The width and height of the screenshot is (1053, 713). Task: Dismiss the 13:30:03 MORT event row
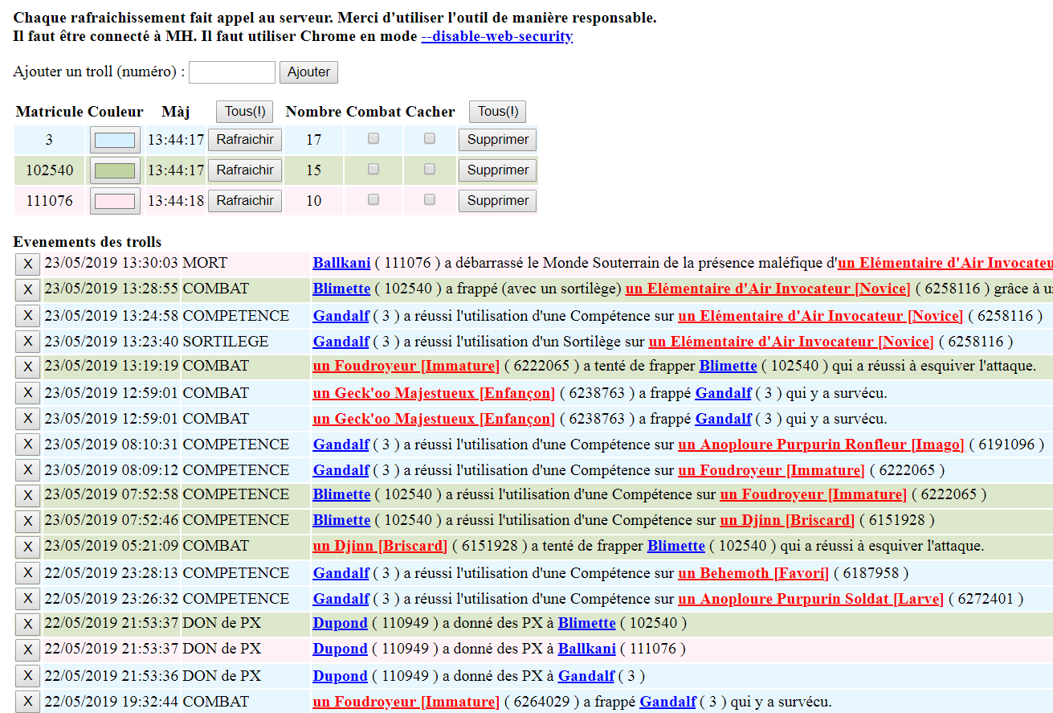[x=27, y=264]
